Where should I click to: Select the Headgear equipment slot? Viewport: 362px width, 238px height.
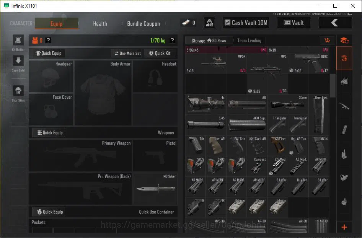[x=51, y=76]
